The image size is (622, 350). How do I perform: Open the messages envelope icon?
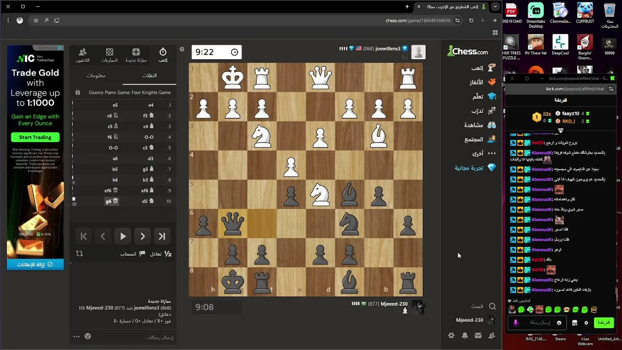pyautogui.click(x=478, y=335)
